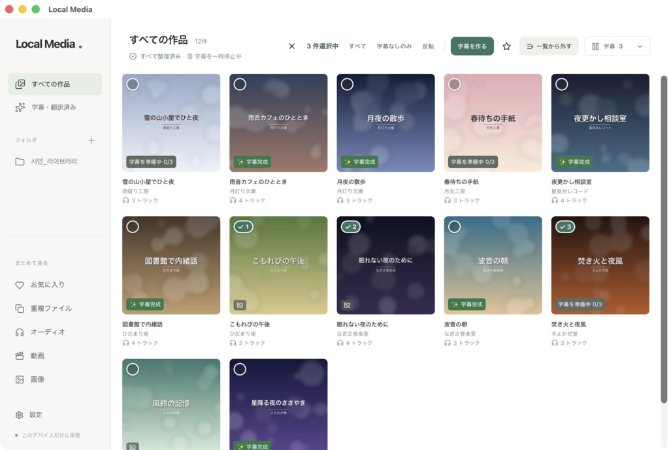
Task: Open 設定 in the sidebar
Action: pos(55,415)
